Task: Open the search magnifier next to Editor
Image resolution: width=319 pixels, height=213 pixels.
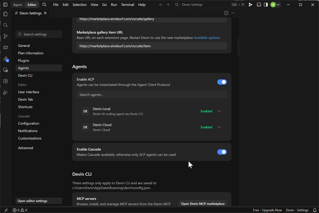Action: (44, 5)
